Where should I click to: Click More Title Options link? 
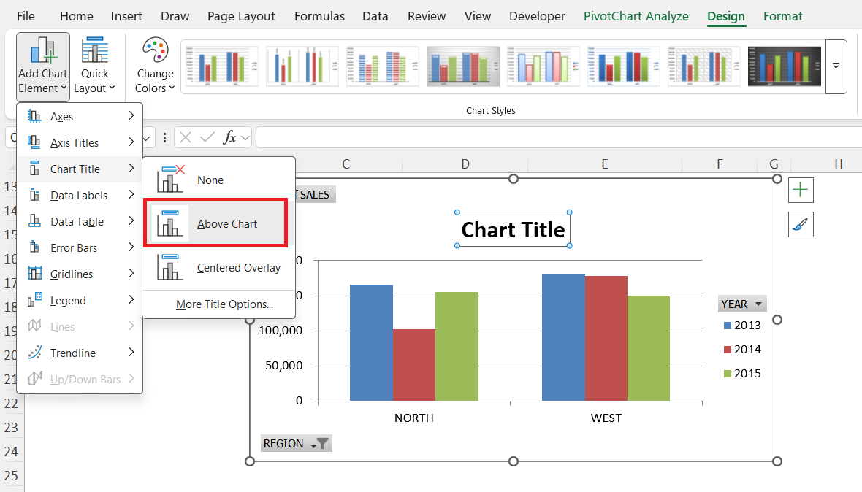(224, 304)
